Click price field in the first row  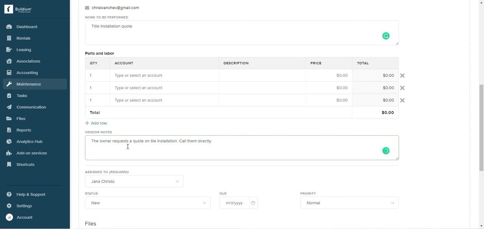tap(329, 76)
